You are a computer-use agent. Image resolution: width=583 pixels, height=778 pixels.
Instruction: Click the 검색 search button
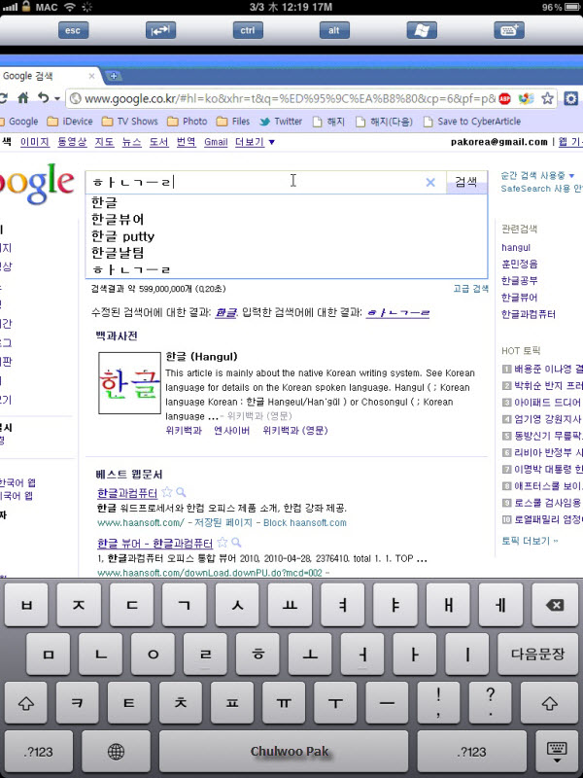(466, 182)
